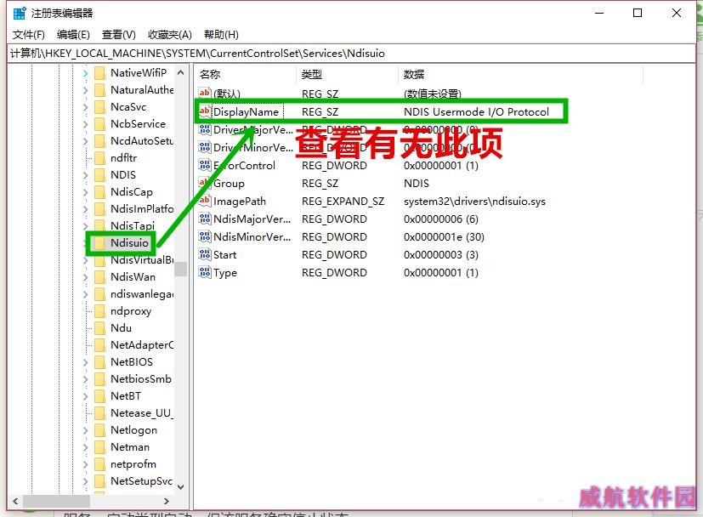Click the NdisMajorVersion DWORD icon

coord(204,219)
